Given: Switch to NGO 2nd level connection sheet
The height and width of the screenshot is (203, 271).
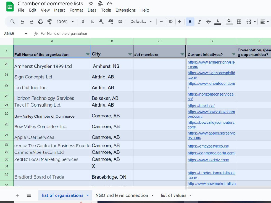Looking at the screenshot, I should (122, 195).
